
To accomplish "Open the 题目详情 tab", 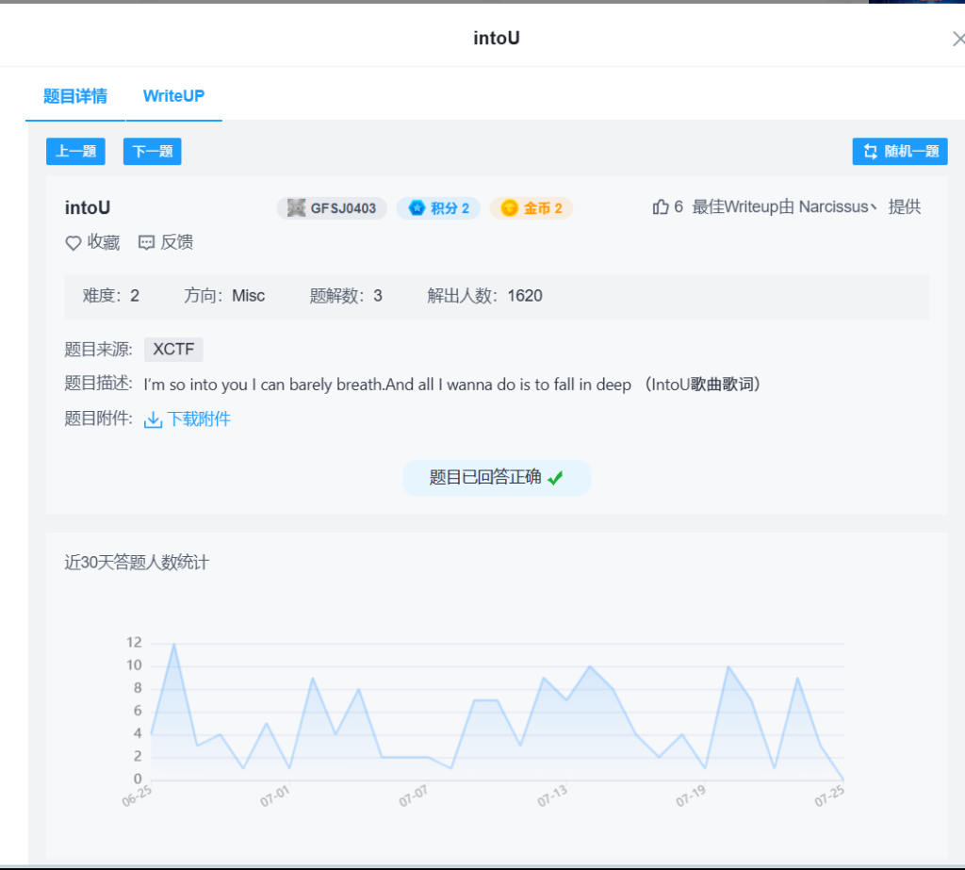I will click(x=75, y=96).
